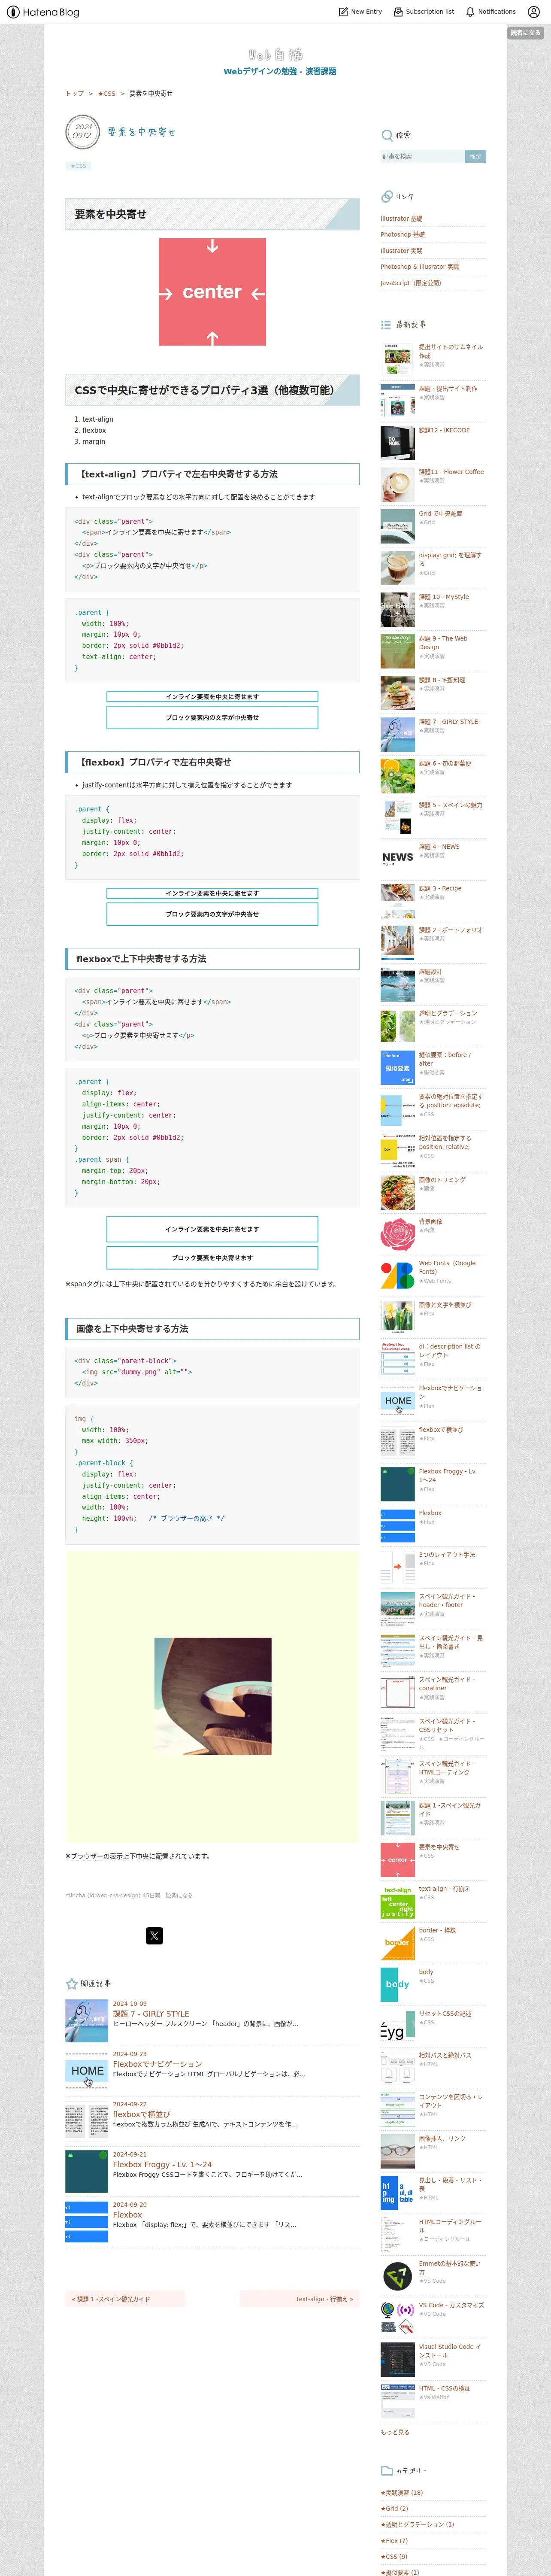
Task: Open the Photoshop 基礎 link
Action: (x=402, y=234)
